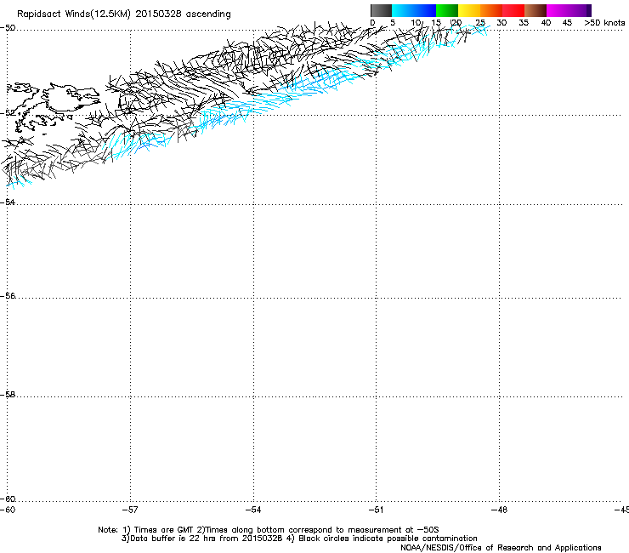
Task: Click the 'Times are GMT' note text
Action: 164,530
